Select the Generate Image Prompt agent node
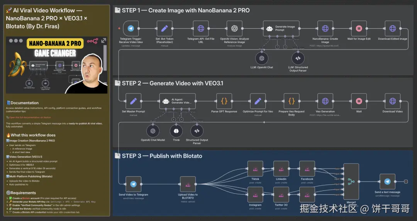 281,29
